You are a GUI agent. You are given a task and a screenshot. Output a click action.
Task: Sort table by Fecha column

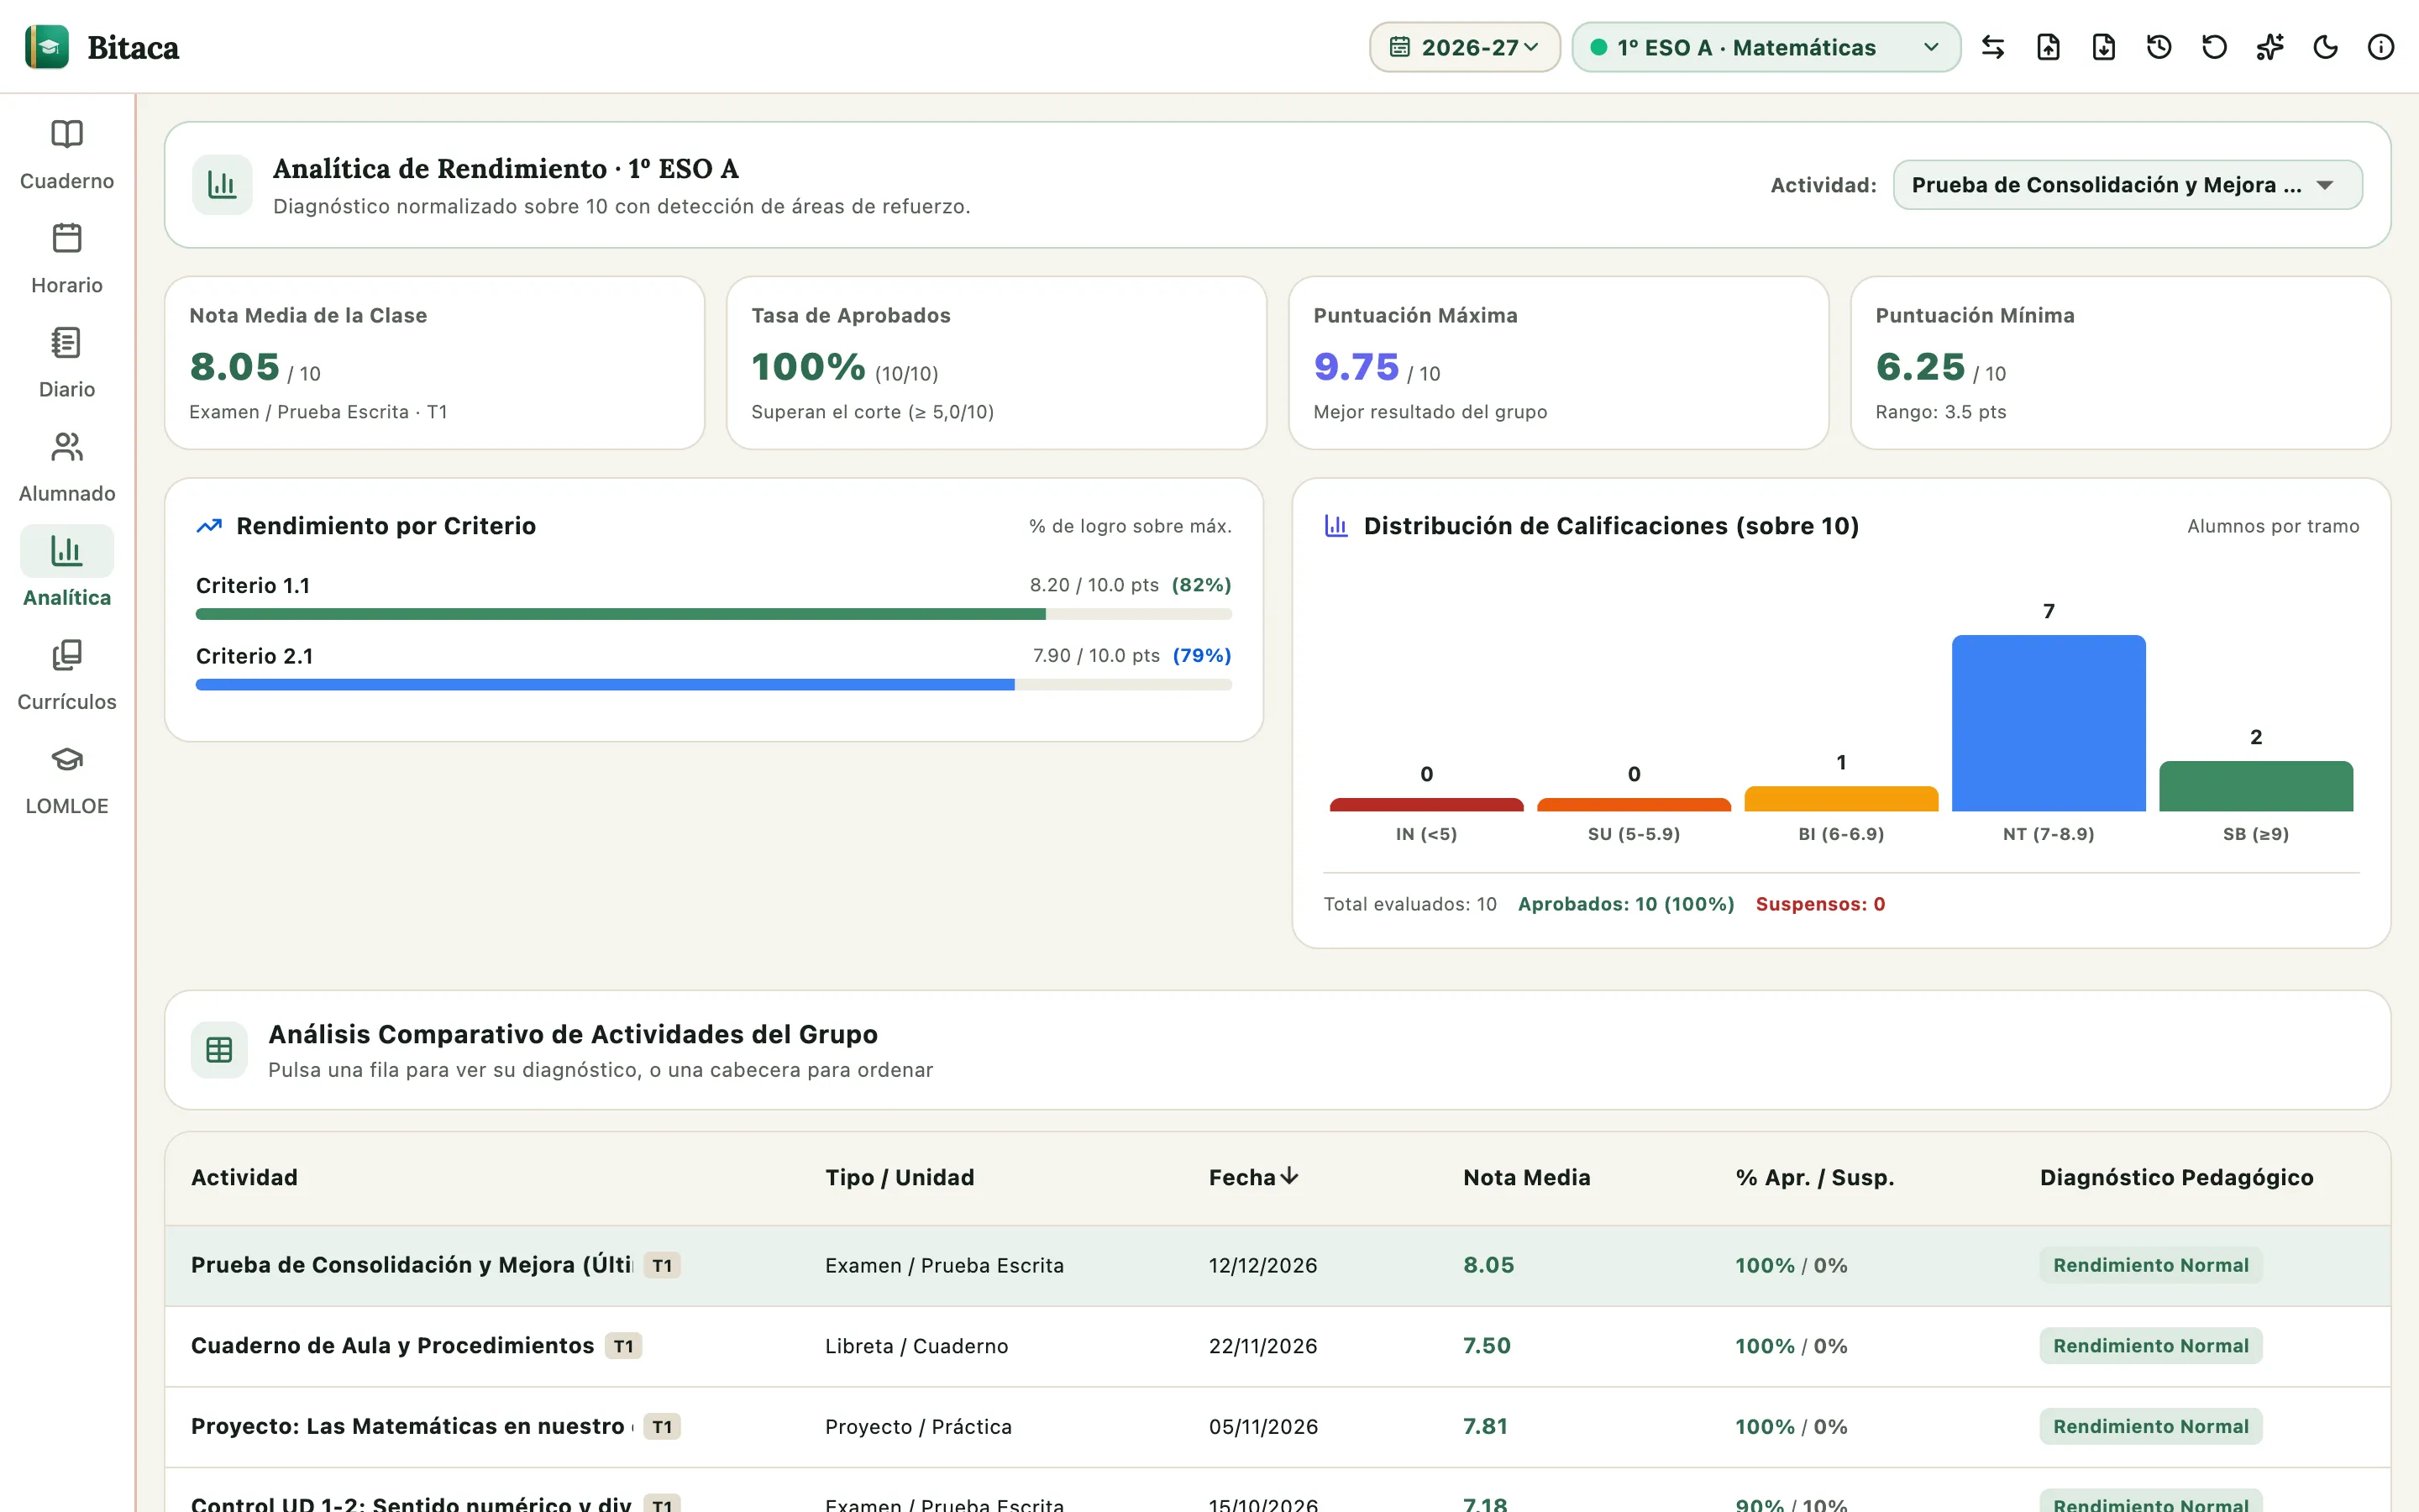pyautogui.click(x=1253, y=1177)
